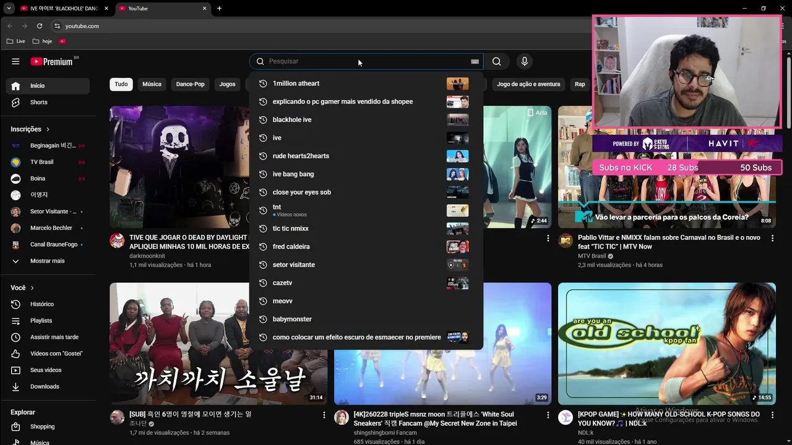
Task: Open darkmoonknit channel avatar
Action: [x=117, y=240]
